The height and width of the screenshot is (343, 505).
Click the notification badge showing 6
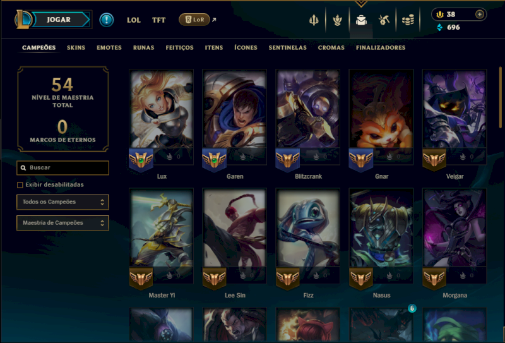tap(412, 308)
